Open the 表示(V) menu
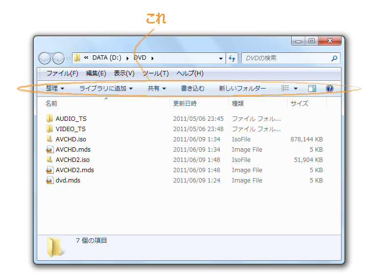This screenshot has height=274, width=387. [124, 73]
